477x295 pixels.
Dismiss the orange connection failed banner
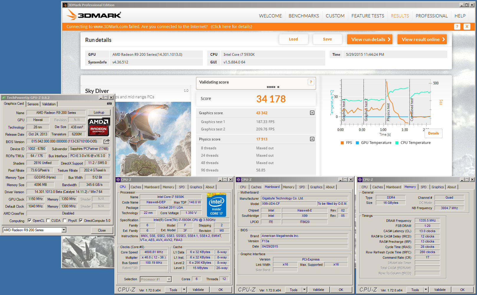point(467,27)
